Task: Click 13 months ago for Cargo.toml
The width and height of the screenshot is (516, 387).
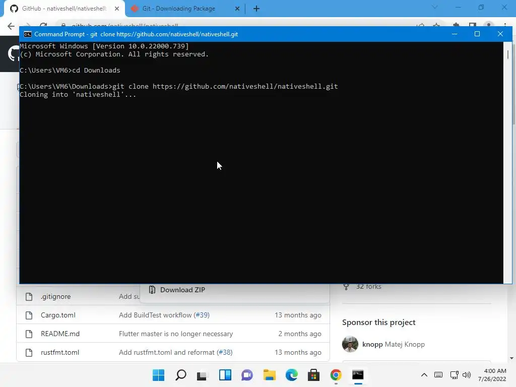Action: [x=298, y=315]
